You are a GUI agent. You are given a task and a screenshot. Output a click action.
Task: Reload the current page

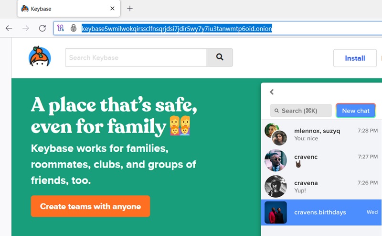(42, 28)
